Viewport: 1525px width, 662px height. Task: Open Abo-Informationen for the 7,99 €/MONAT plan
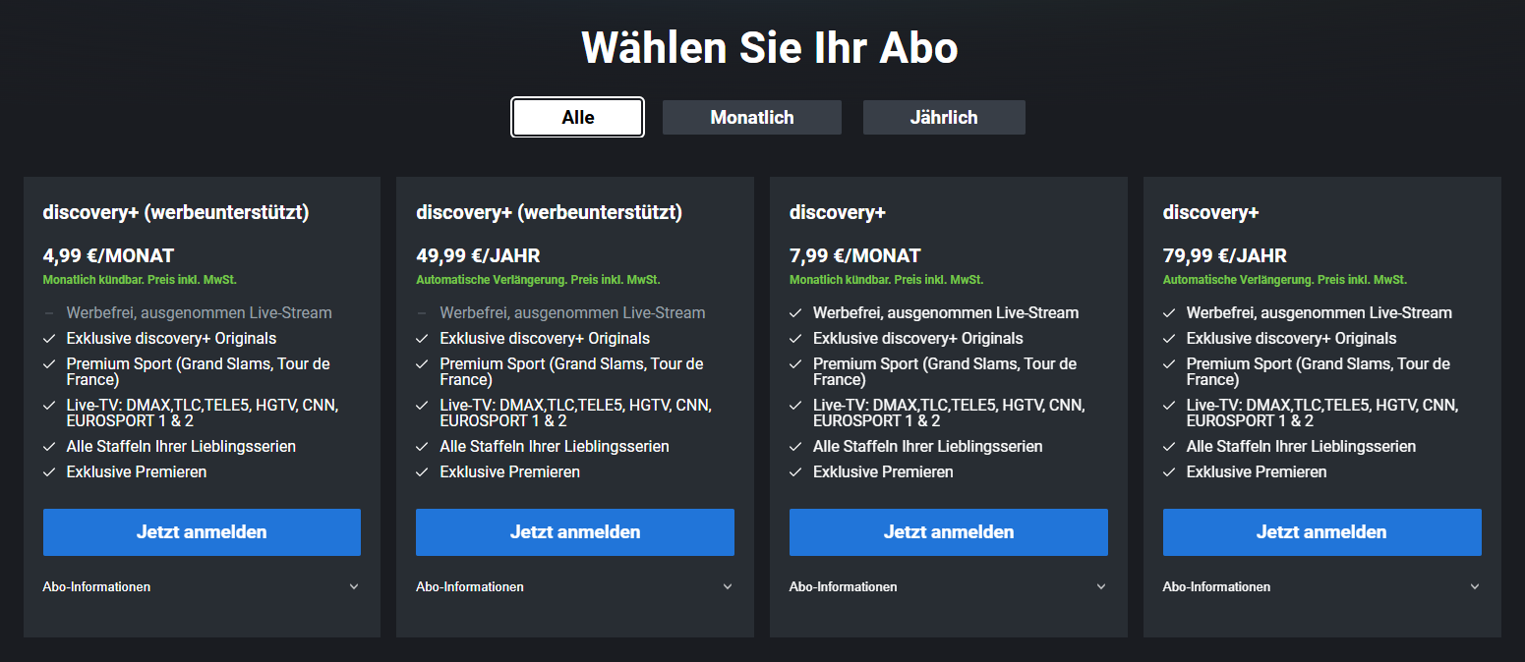[x=949, y=586]
